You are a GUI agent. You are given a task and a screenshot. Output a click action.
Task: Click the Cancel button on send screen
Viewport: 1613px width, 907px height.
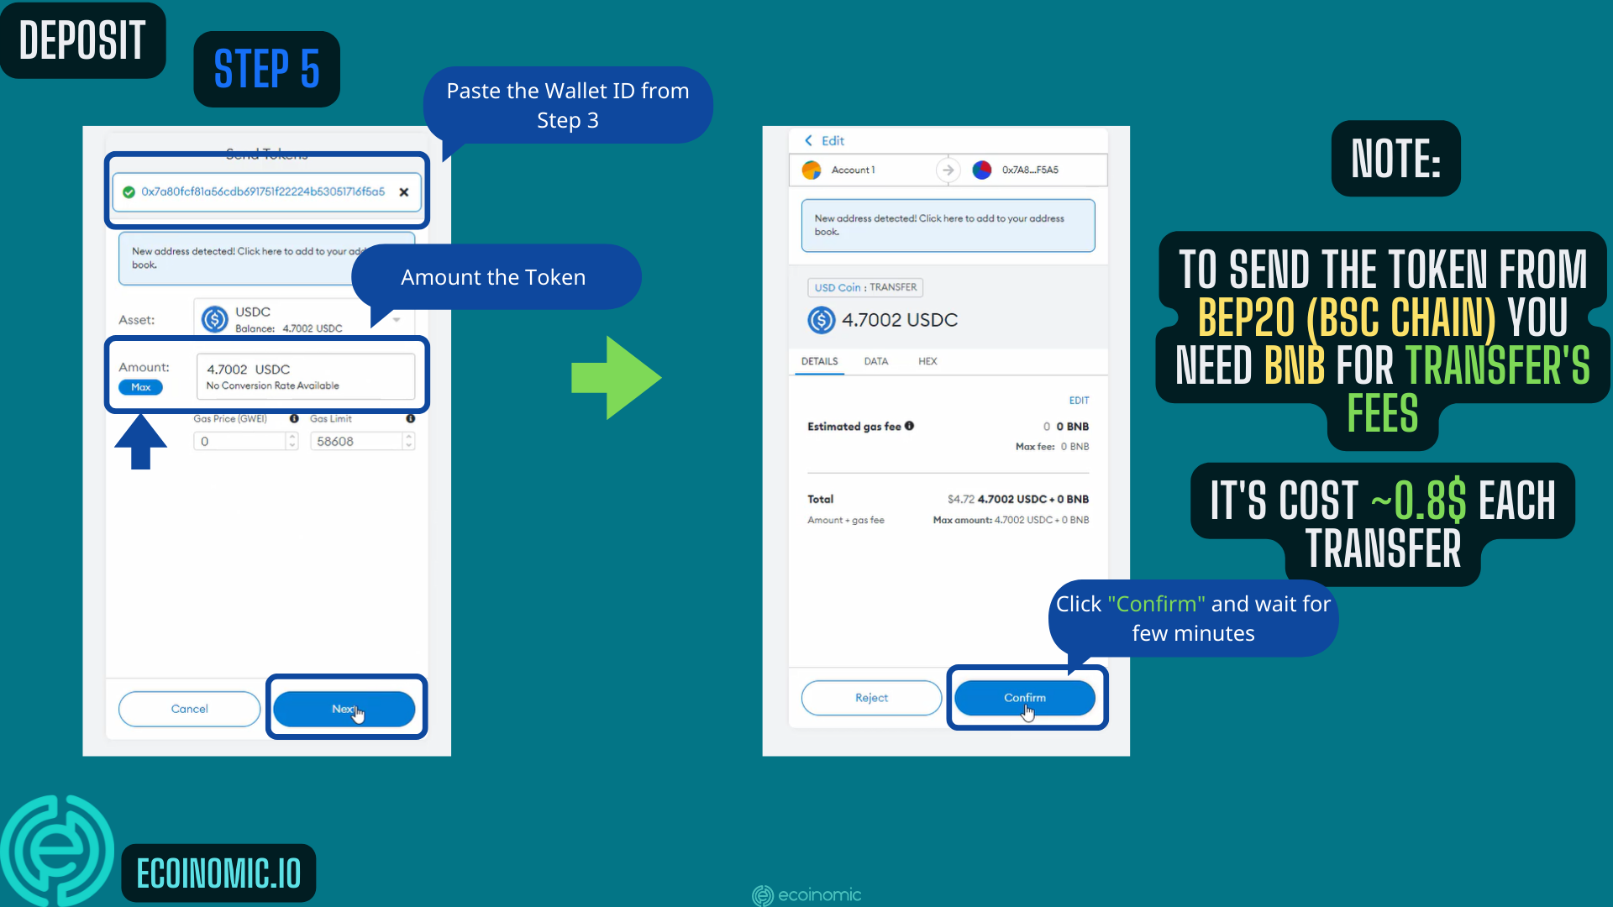click(188, 709)
